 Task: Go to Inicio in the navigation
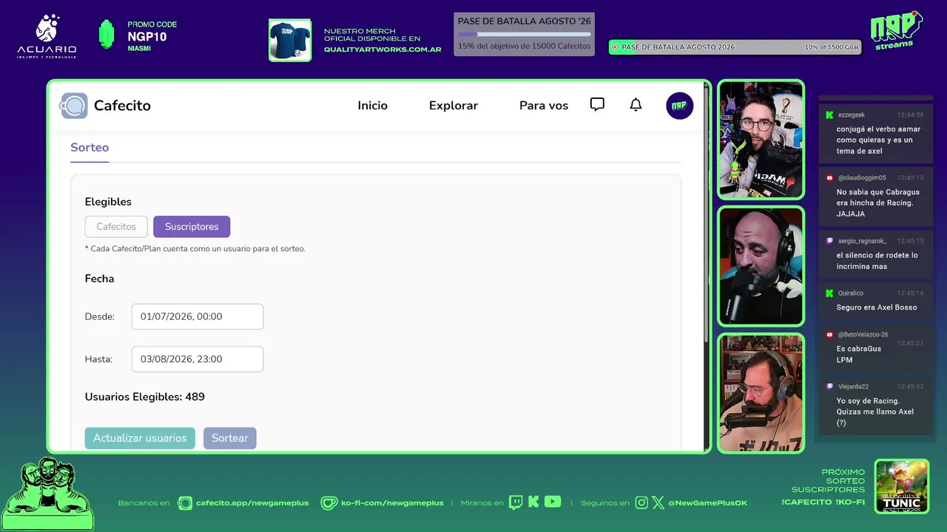coord(373,106)
